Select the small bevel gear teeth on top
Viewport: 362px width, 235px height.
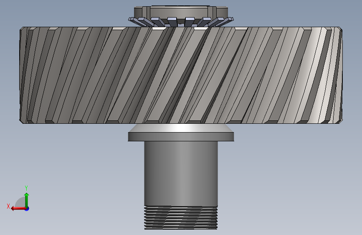click(x=181, y=22)
